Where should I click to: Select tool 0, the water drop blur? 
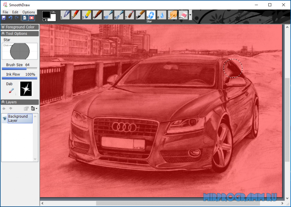162,15
